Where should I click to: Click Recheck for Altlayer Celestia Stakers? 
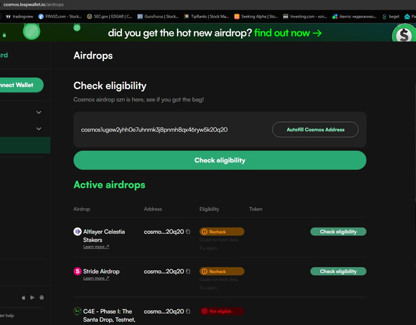pos(222,231)
